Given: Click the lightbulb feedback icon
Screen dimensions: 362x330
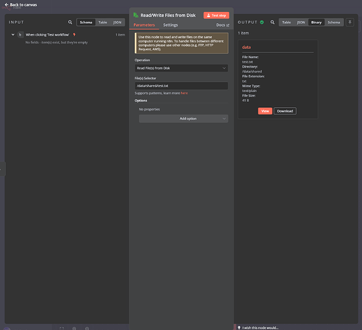Looking at the screenshot, I should point(239,327).
